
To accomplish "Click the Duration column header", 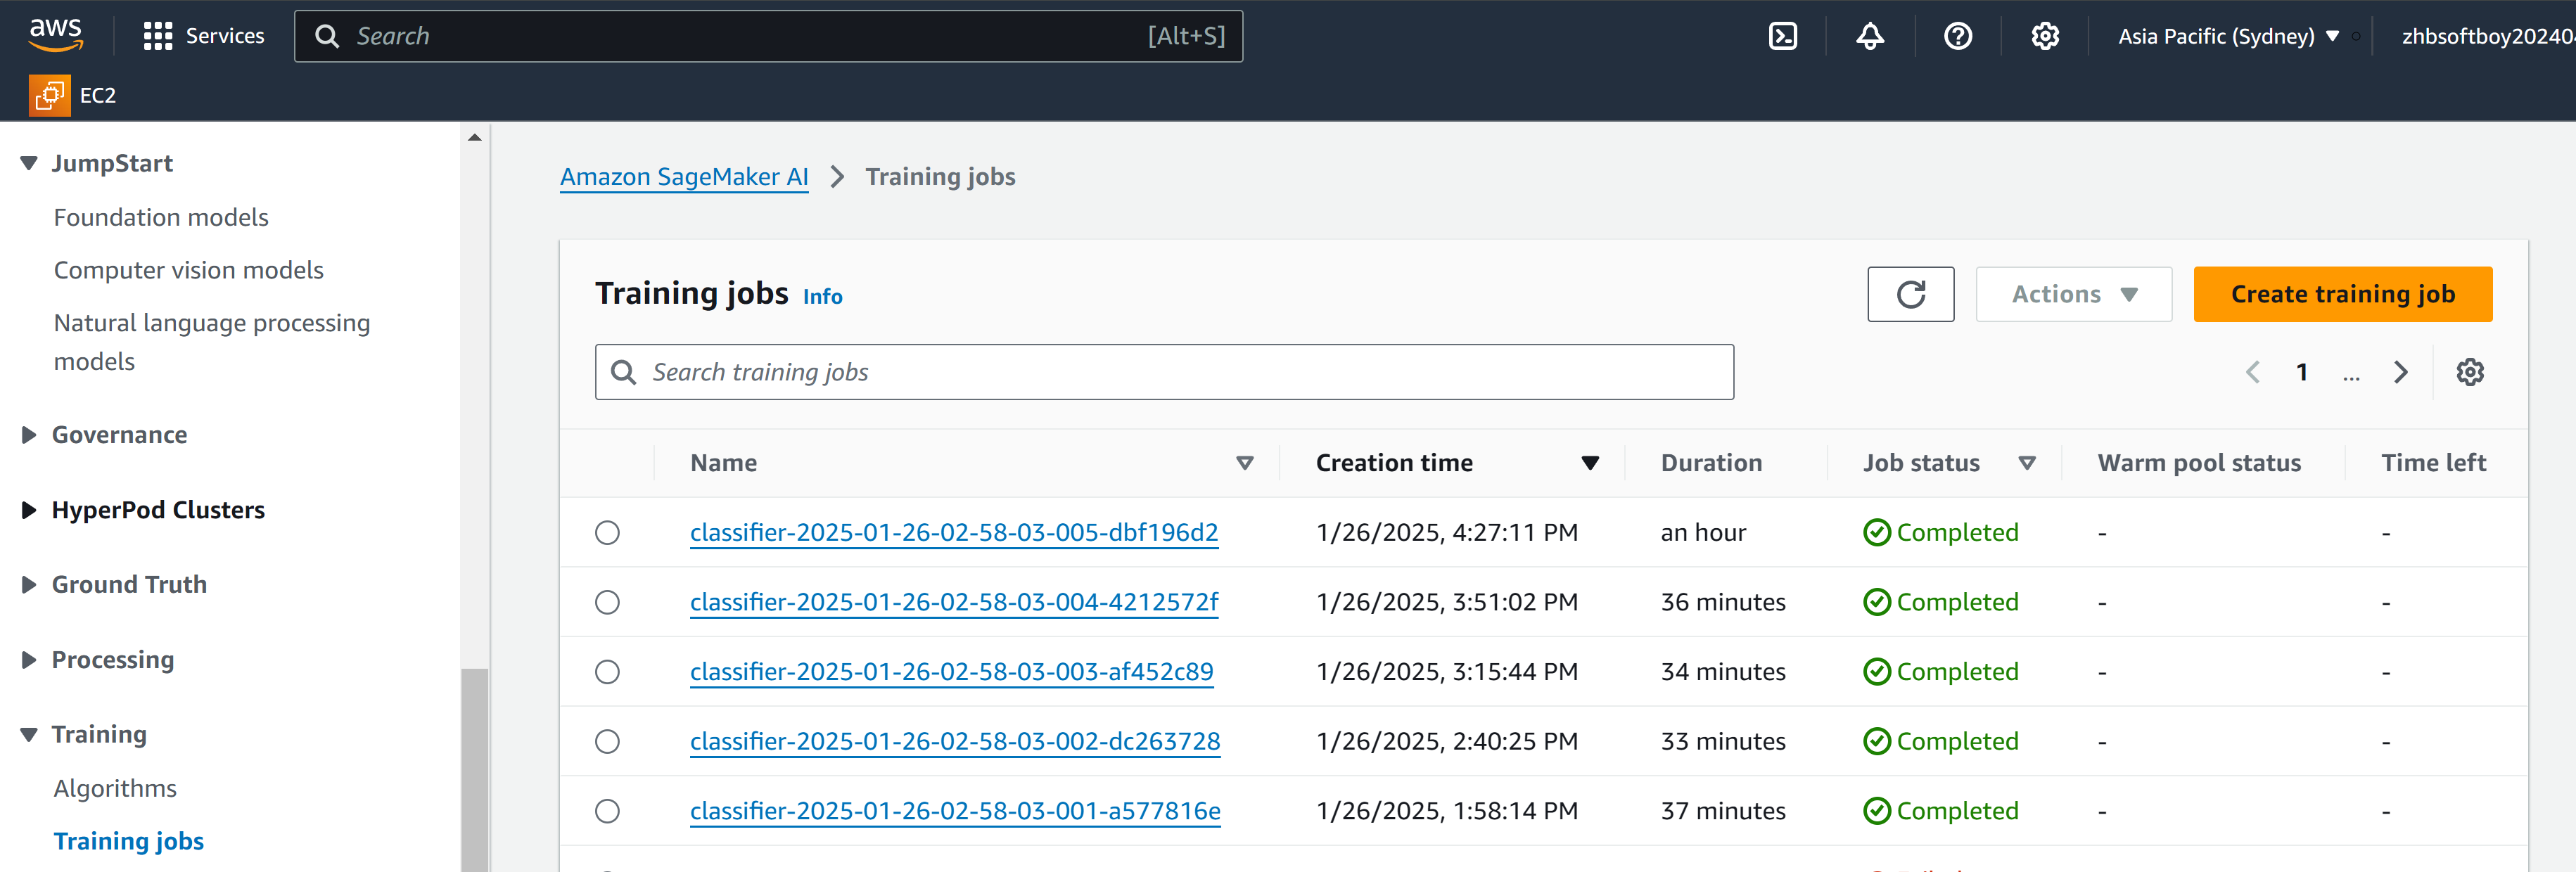I will [x=1711, y=463].
